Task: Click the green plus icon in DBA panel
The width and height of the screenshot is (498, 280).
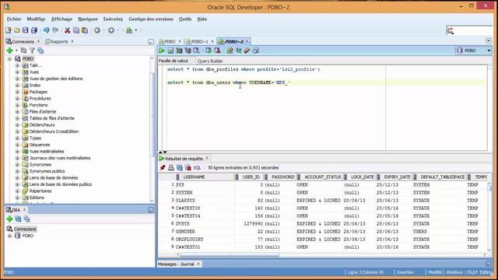Action: 9,219
